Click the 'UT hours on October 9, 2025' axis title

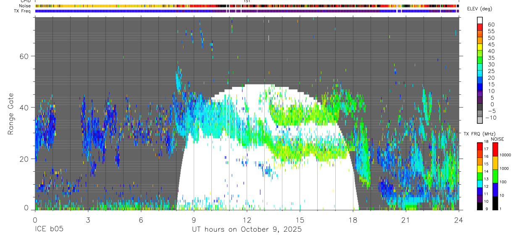[247, 230]
